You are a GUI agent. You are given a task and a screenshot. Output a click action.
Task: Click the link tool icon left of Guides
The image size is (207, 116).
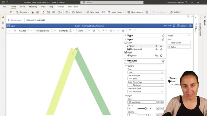pos(10,31)
